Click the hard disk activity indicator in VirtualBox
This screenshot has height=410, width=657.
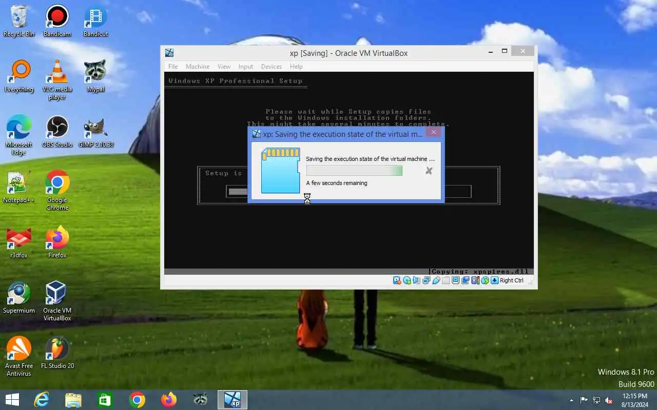(397, 280)
